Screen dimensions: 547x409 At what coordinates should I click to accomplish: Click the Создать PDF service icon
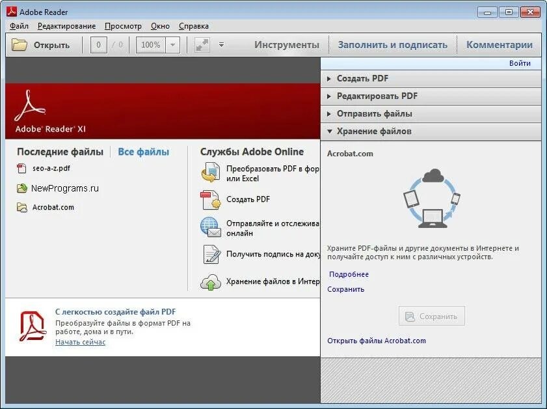[210, 199]
